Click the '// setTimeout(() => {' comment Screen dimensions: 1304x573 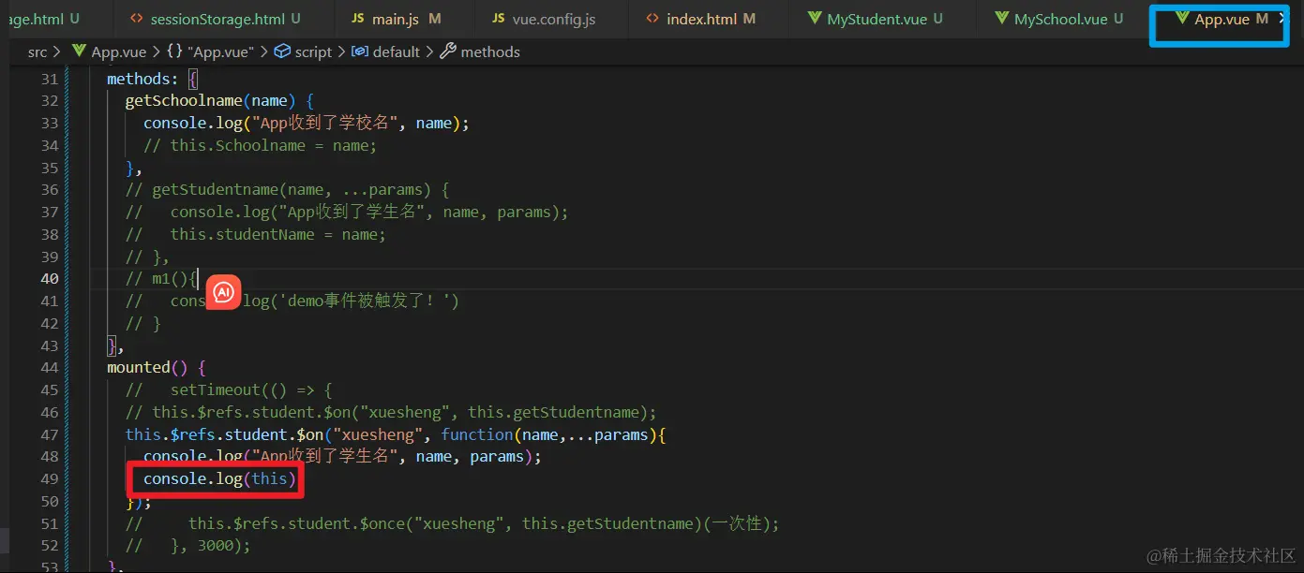pyautogui.click(x=230, y=389)
